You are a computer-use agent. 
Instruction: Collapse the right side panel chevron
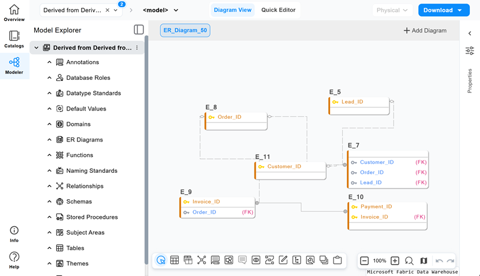[x=470, y=34]
